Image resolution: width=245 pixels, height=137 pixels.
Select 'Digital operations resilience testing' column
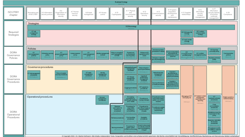[x=228, y=99]
